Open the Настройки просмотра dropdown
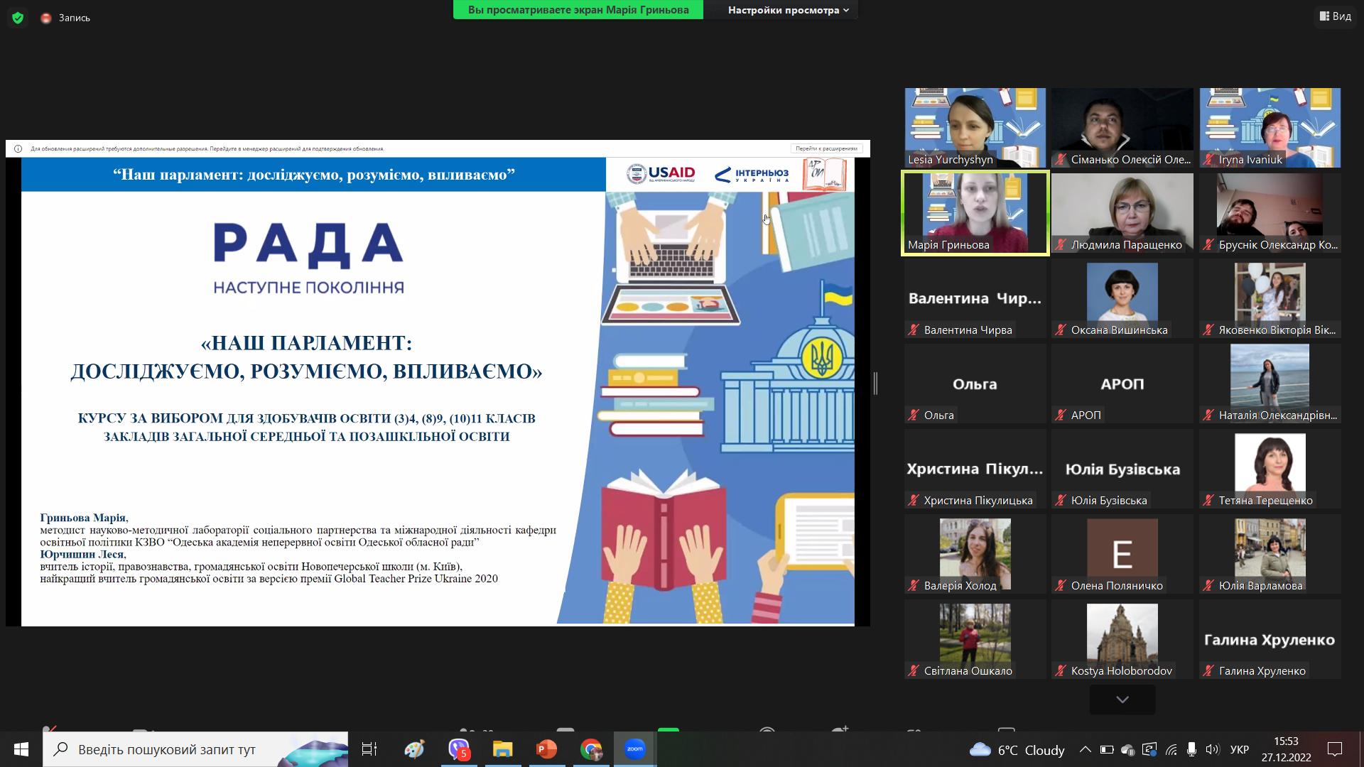 point(788,10)
